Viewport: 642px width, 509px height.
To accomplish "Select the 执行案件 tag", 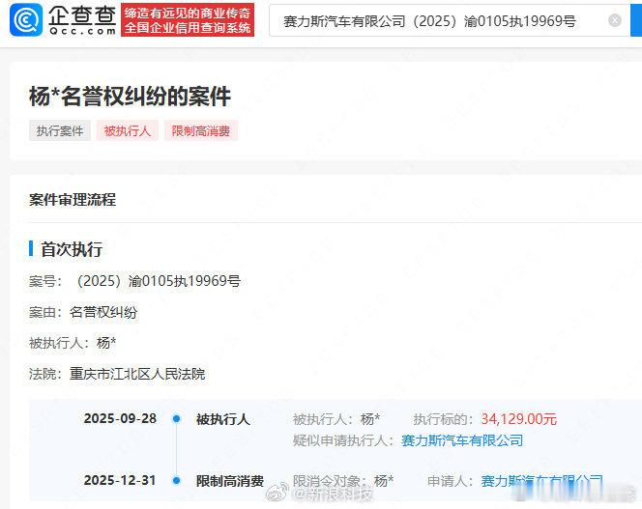I will pyautogui.click(x=60, y=131).
